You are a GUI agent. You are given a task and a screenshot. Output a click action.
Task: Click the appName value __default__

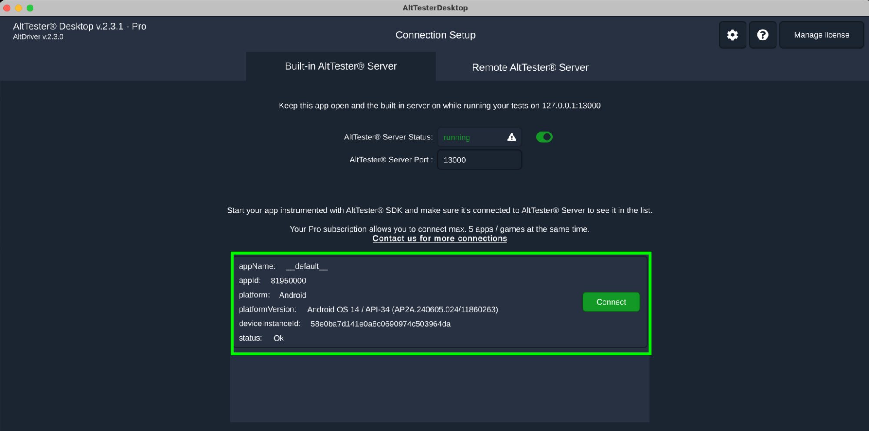tap(307, 266)
